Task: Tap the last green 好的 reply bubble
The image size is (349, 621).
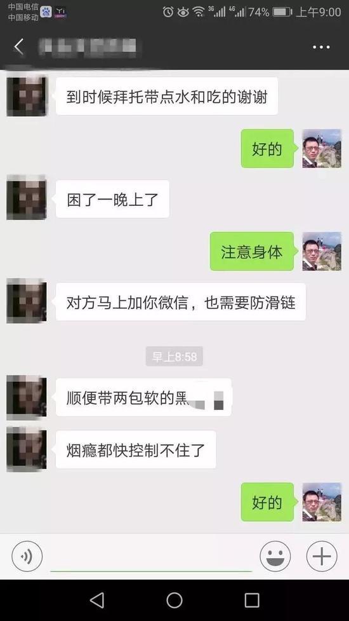Action: (x=267, y=502)
